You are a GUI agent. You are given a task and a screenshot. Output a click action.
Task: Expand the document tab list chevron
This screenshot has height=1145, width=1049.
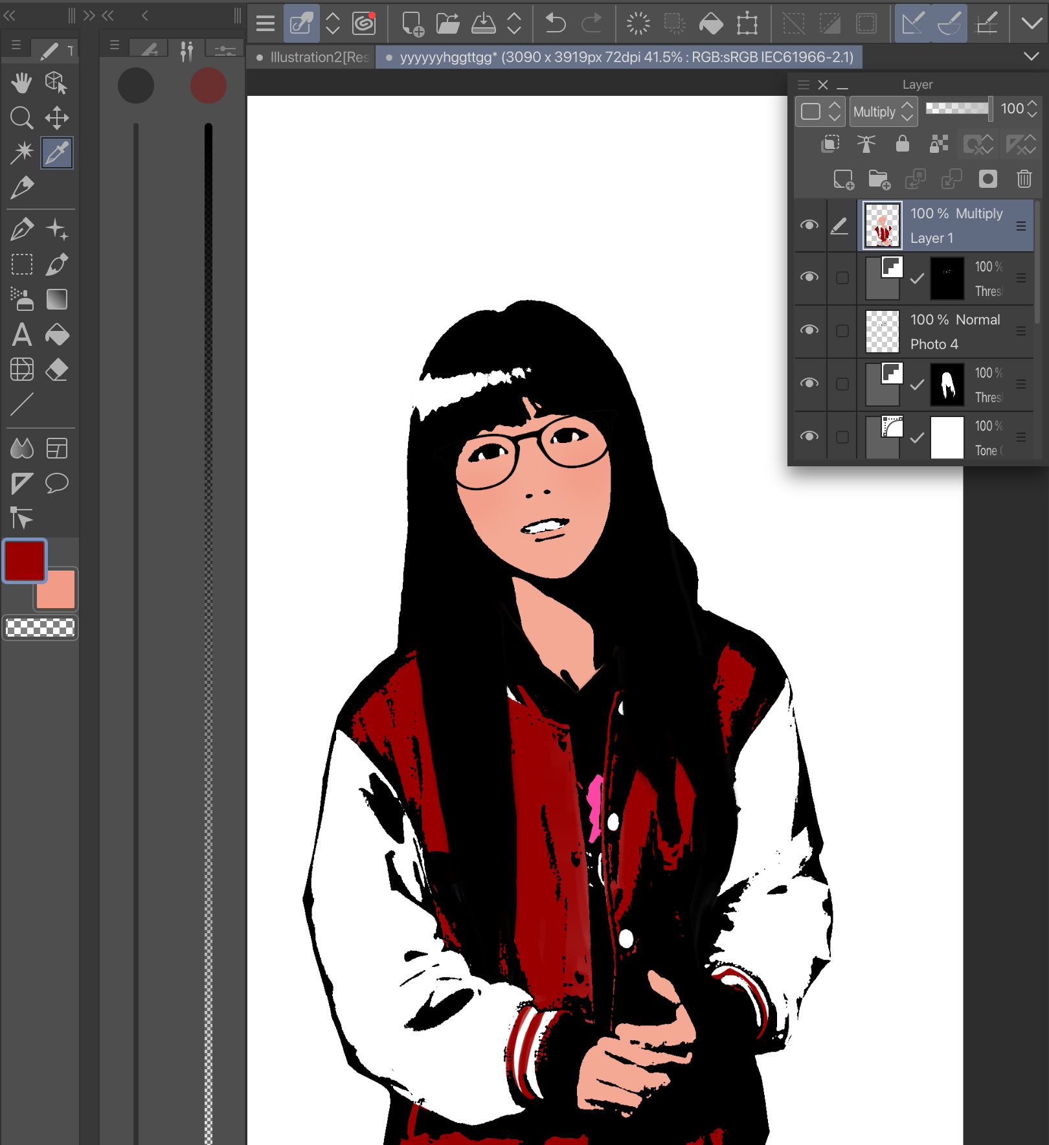(1031, 57)
